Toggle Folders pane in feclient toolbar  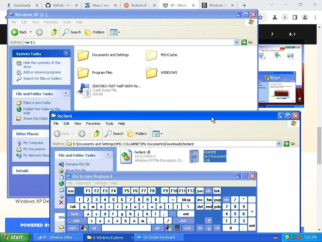137,134
